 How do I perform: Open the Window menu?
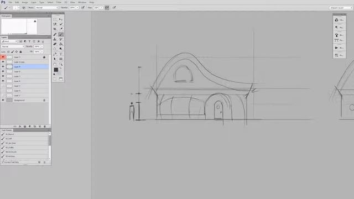(x=82, y=2)
